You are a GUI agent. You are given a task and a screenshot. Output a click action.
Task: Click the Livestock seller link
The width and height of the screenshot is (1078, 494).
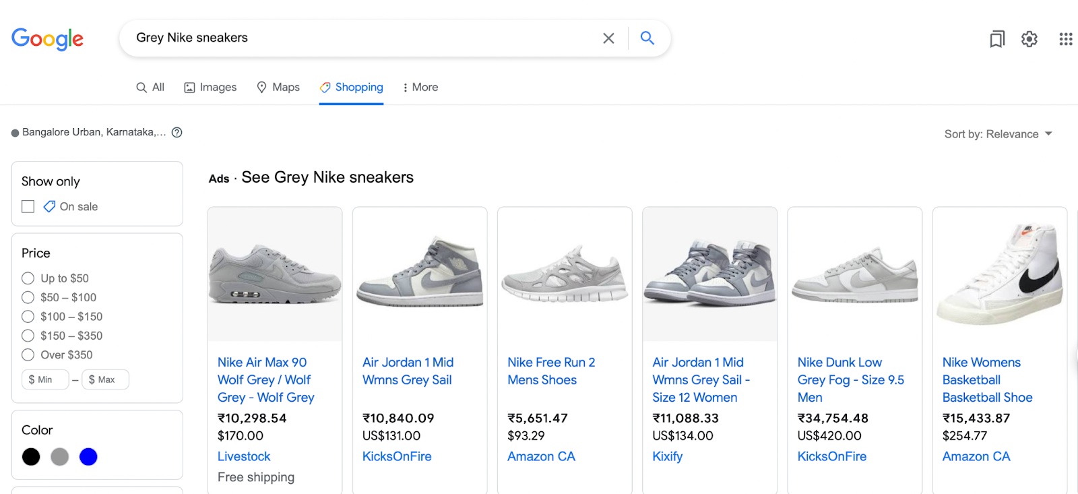[x=244, y=456]
